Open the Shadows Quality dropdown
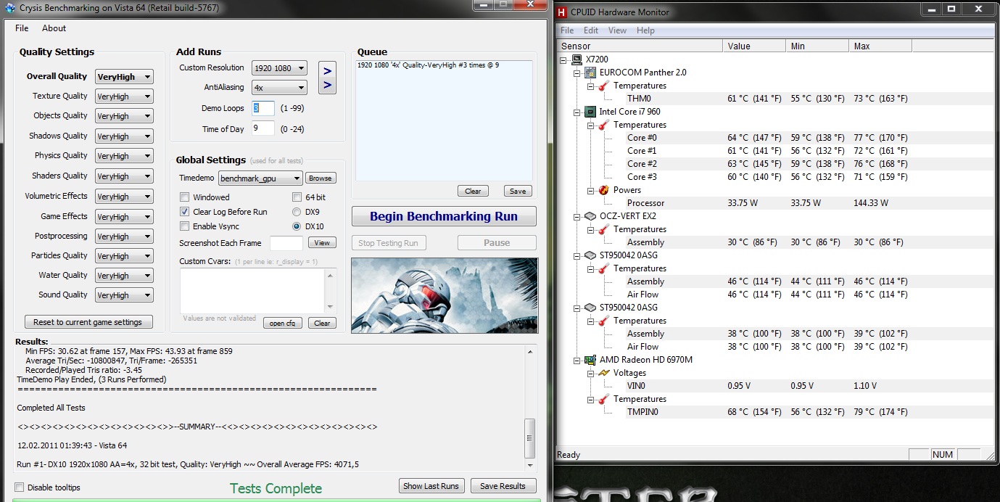The height and width of the screenshot is (502, 1000). (x=124, y=136)
